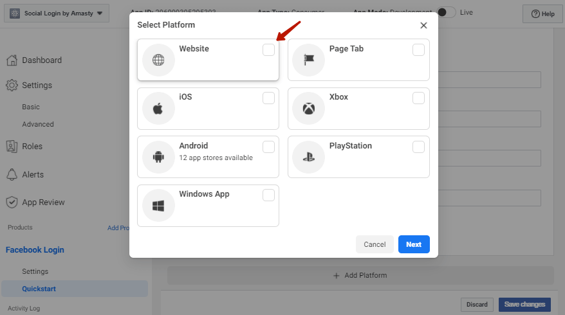Open Facebook Login product section

tap(35, 250)
